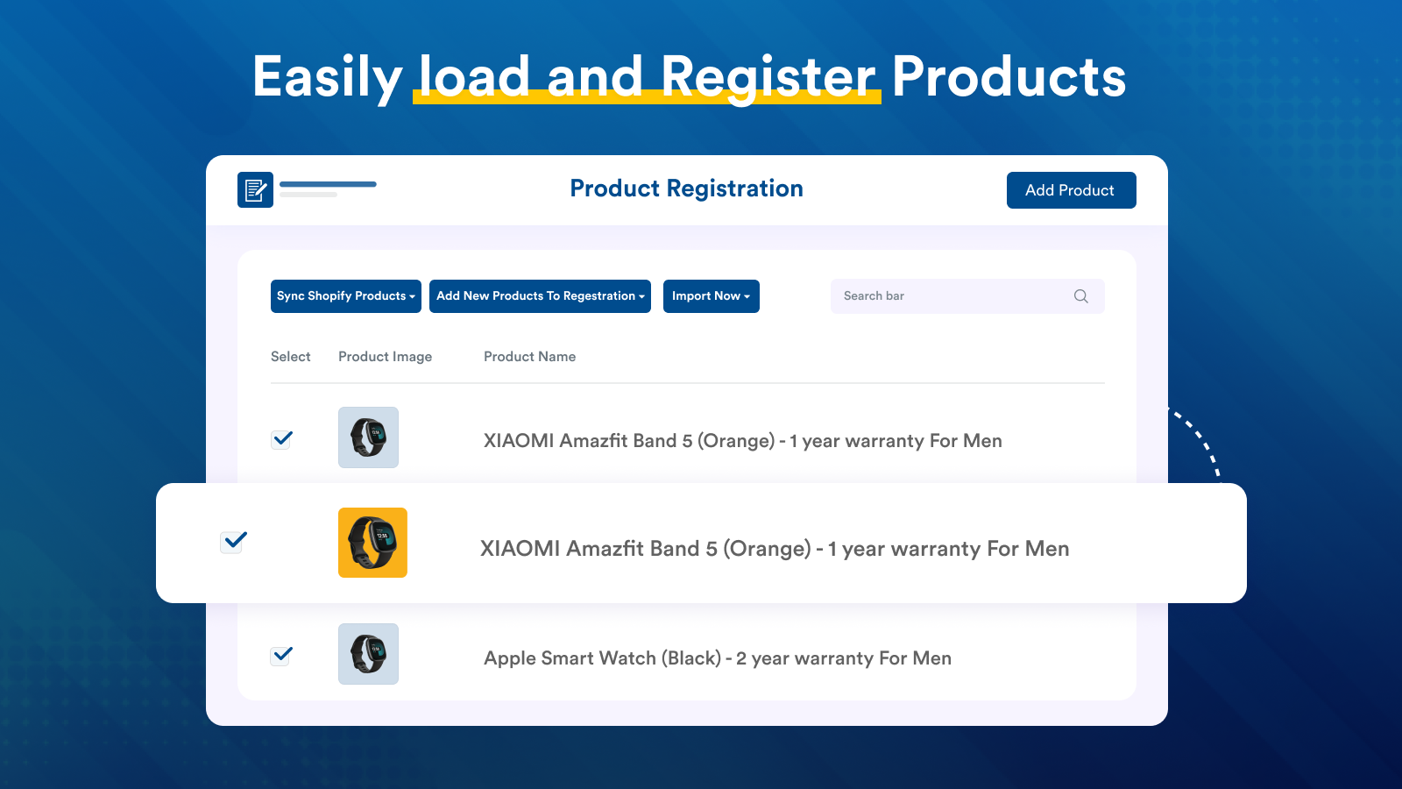The width and height of the screenshot is (1402, 789).
Task: Uncheck the first XIAOMI Amazfit Band row
Action: tap(280, 438)
